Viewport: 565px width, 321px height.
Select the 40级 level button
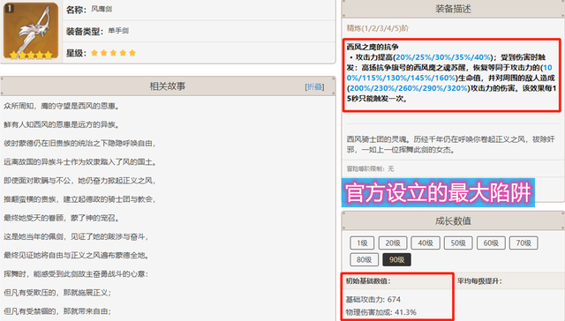coord(426,243)
